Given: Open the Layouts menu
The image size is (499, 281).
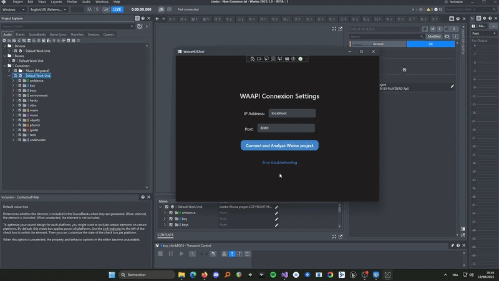Looking at the screenshot, I should (x=56, y=2).
